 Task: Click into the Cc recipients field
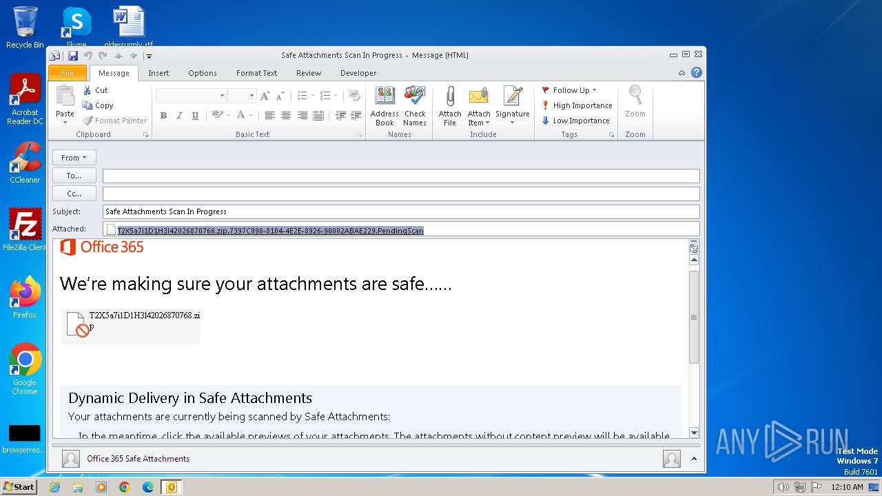coord(401,194)
